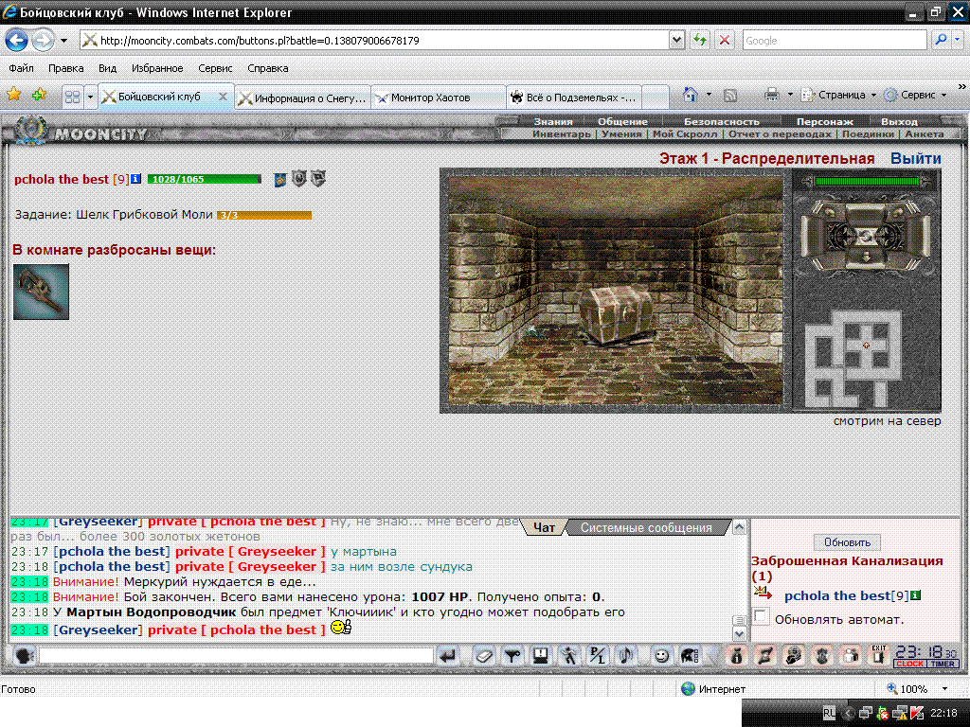Open Favorites Center star icon
Viewport: 970px width, 727px height.
pyautogui.click(x=13, y=95)
